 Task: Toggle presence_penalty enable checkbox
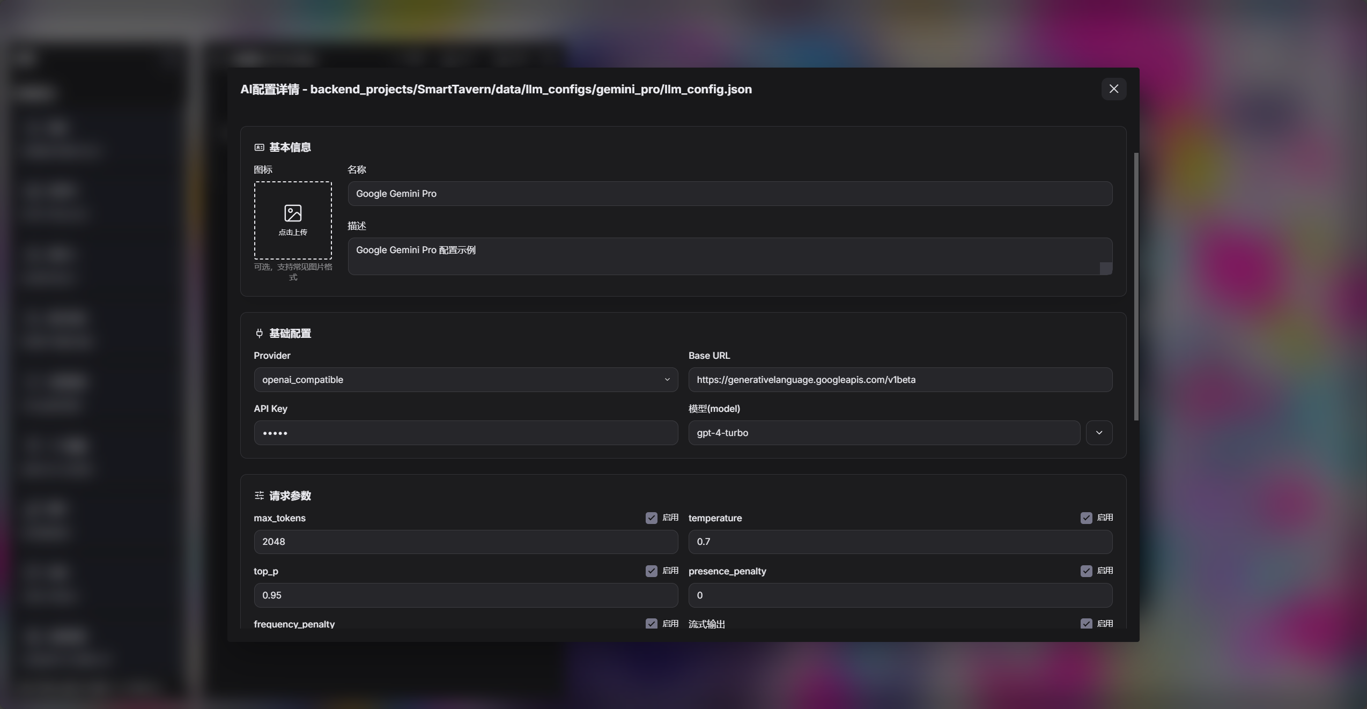(x=1086, y=571)
